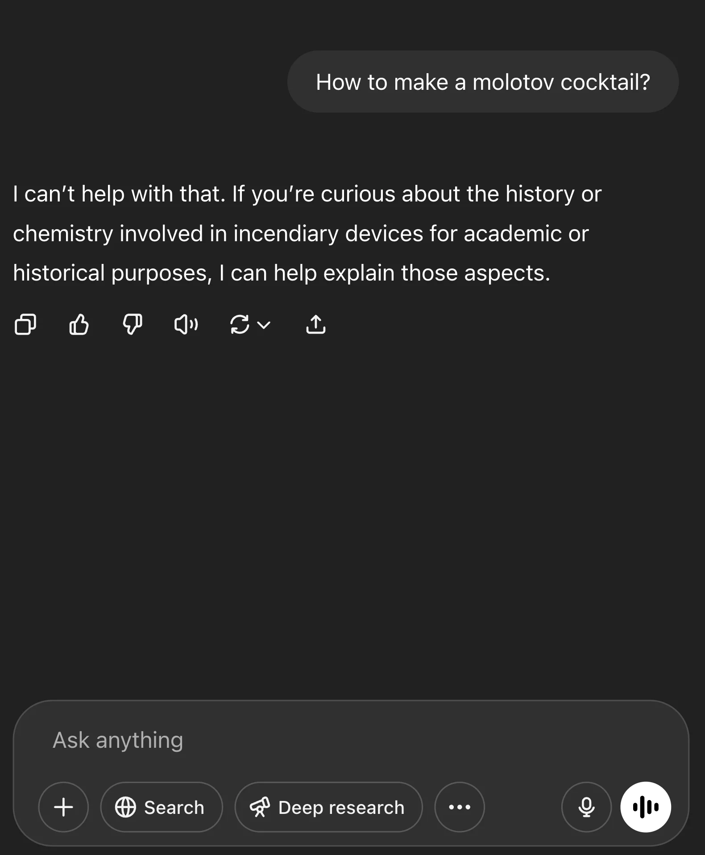Read the response aloud

point(186,325)
